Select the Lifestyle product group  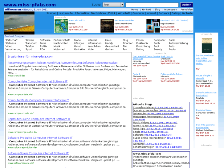click(x=79, y=43)
